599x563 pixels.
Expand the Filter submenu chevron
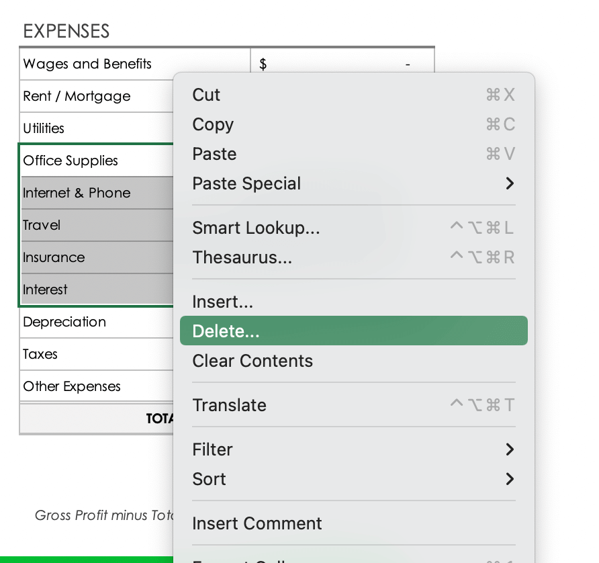pyautogui.click(x=510, y=449)
